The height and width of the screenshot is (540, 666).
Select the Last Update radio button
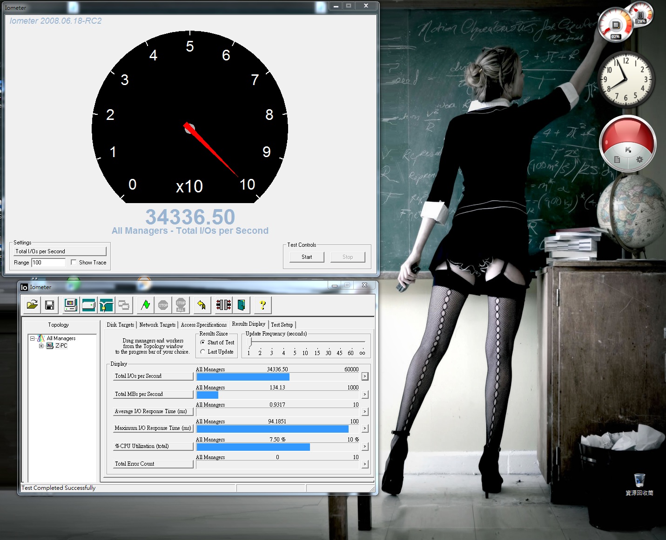click(x=203, y=352)
